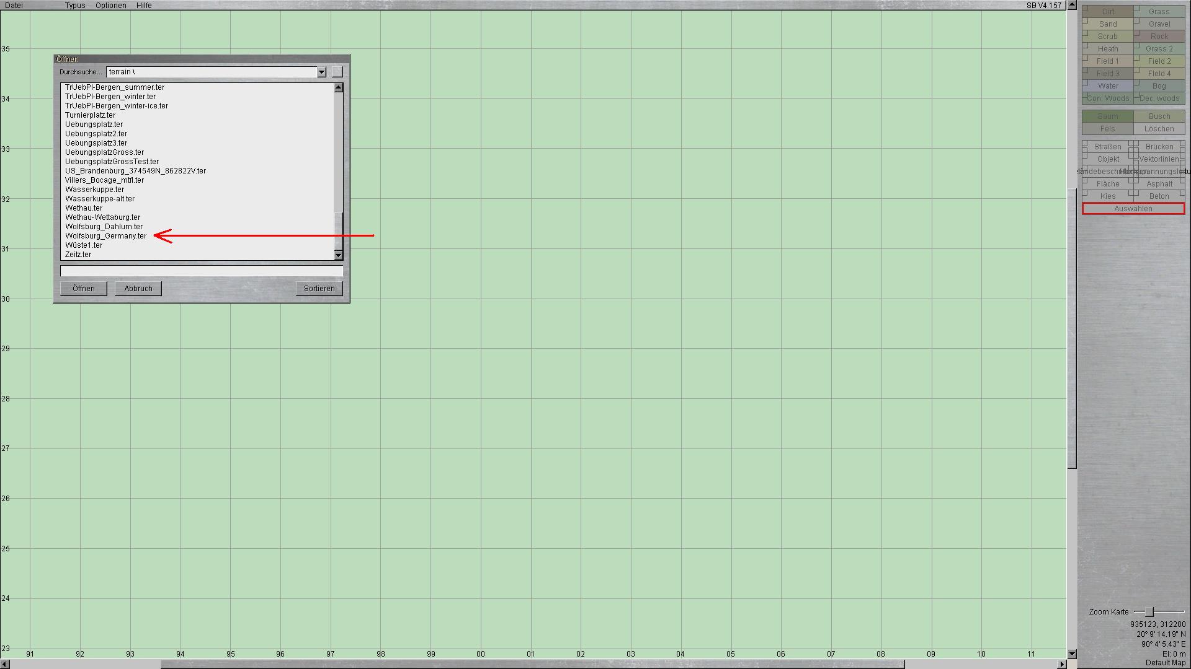Open the Optionen menu
This screenshot has height=669, width=1191.
point(110,6)
